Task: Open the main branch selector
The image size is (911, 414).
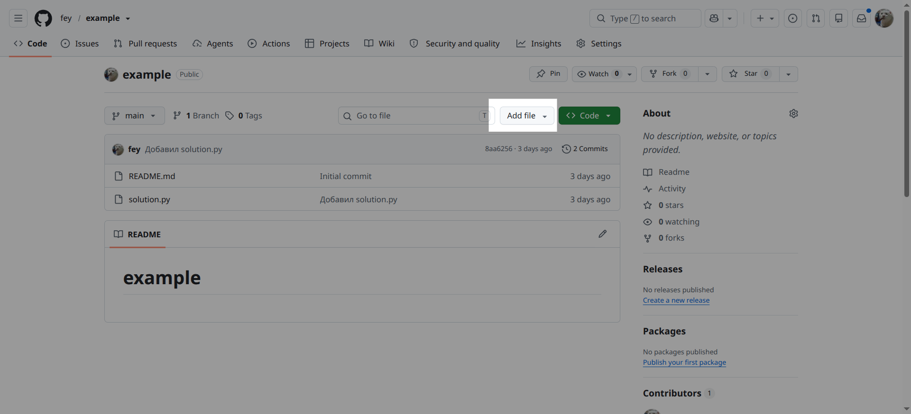Action: click(x=135, y=116)
